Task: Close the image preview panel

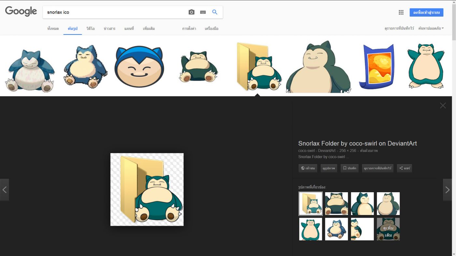Action: point(443,105)
